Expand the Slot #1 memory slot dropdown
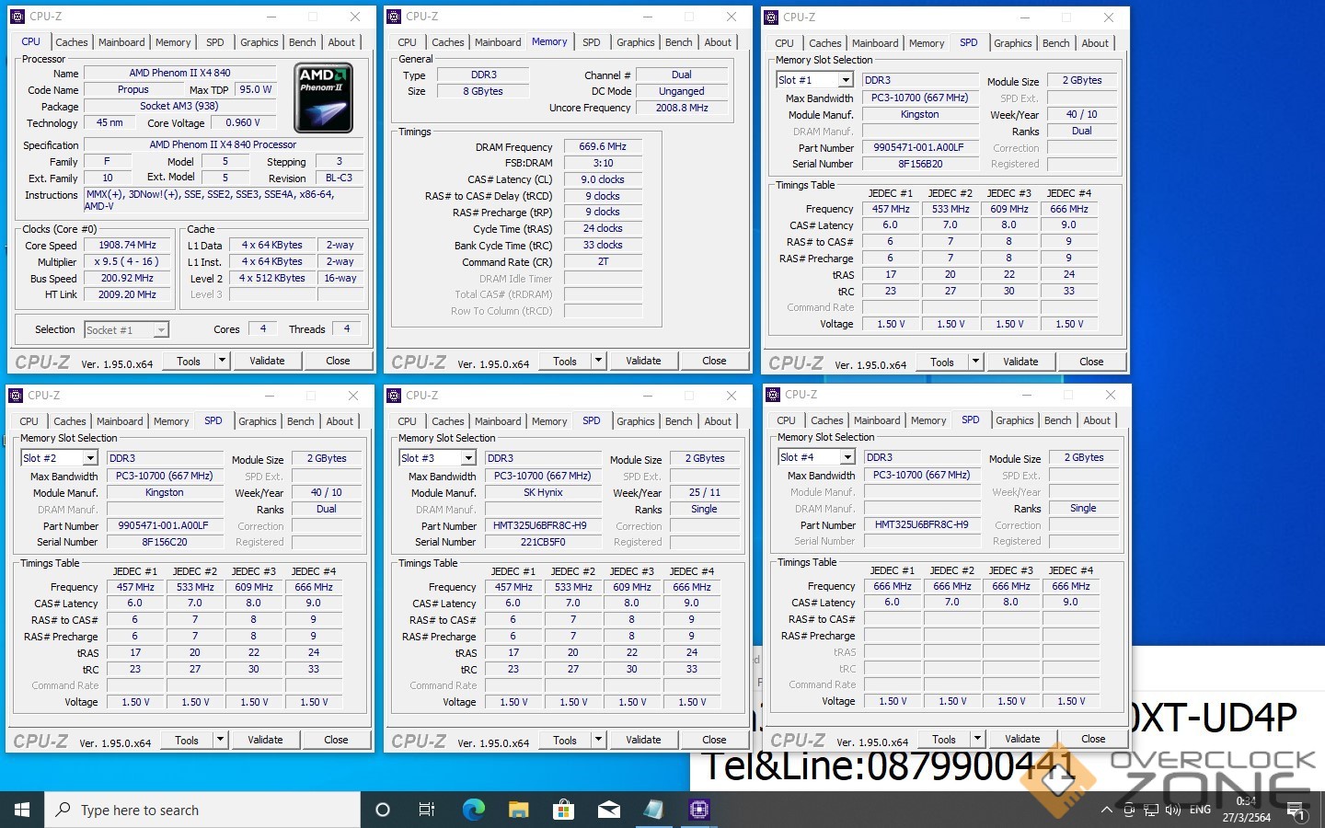 tap(845, 80)
